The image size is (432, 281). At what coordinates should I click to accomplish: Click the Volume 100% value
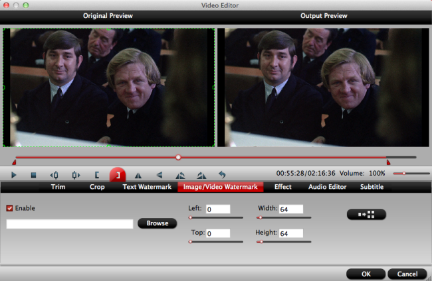[x=377, y=174]
